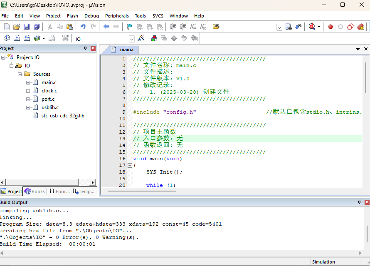Select stc_usb_cdc_32g.lib in the project tree

(63, 116)
